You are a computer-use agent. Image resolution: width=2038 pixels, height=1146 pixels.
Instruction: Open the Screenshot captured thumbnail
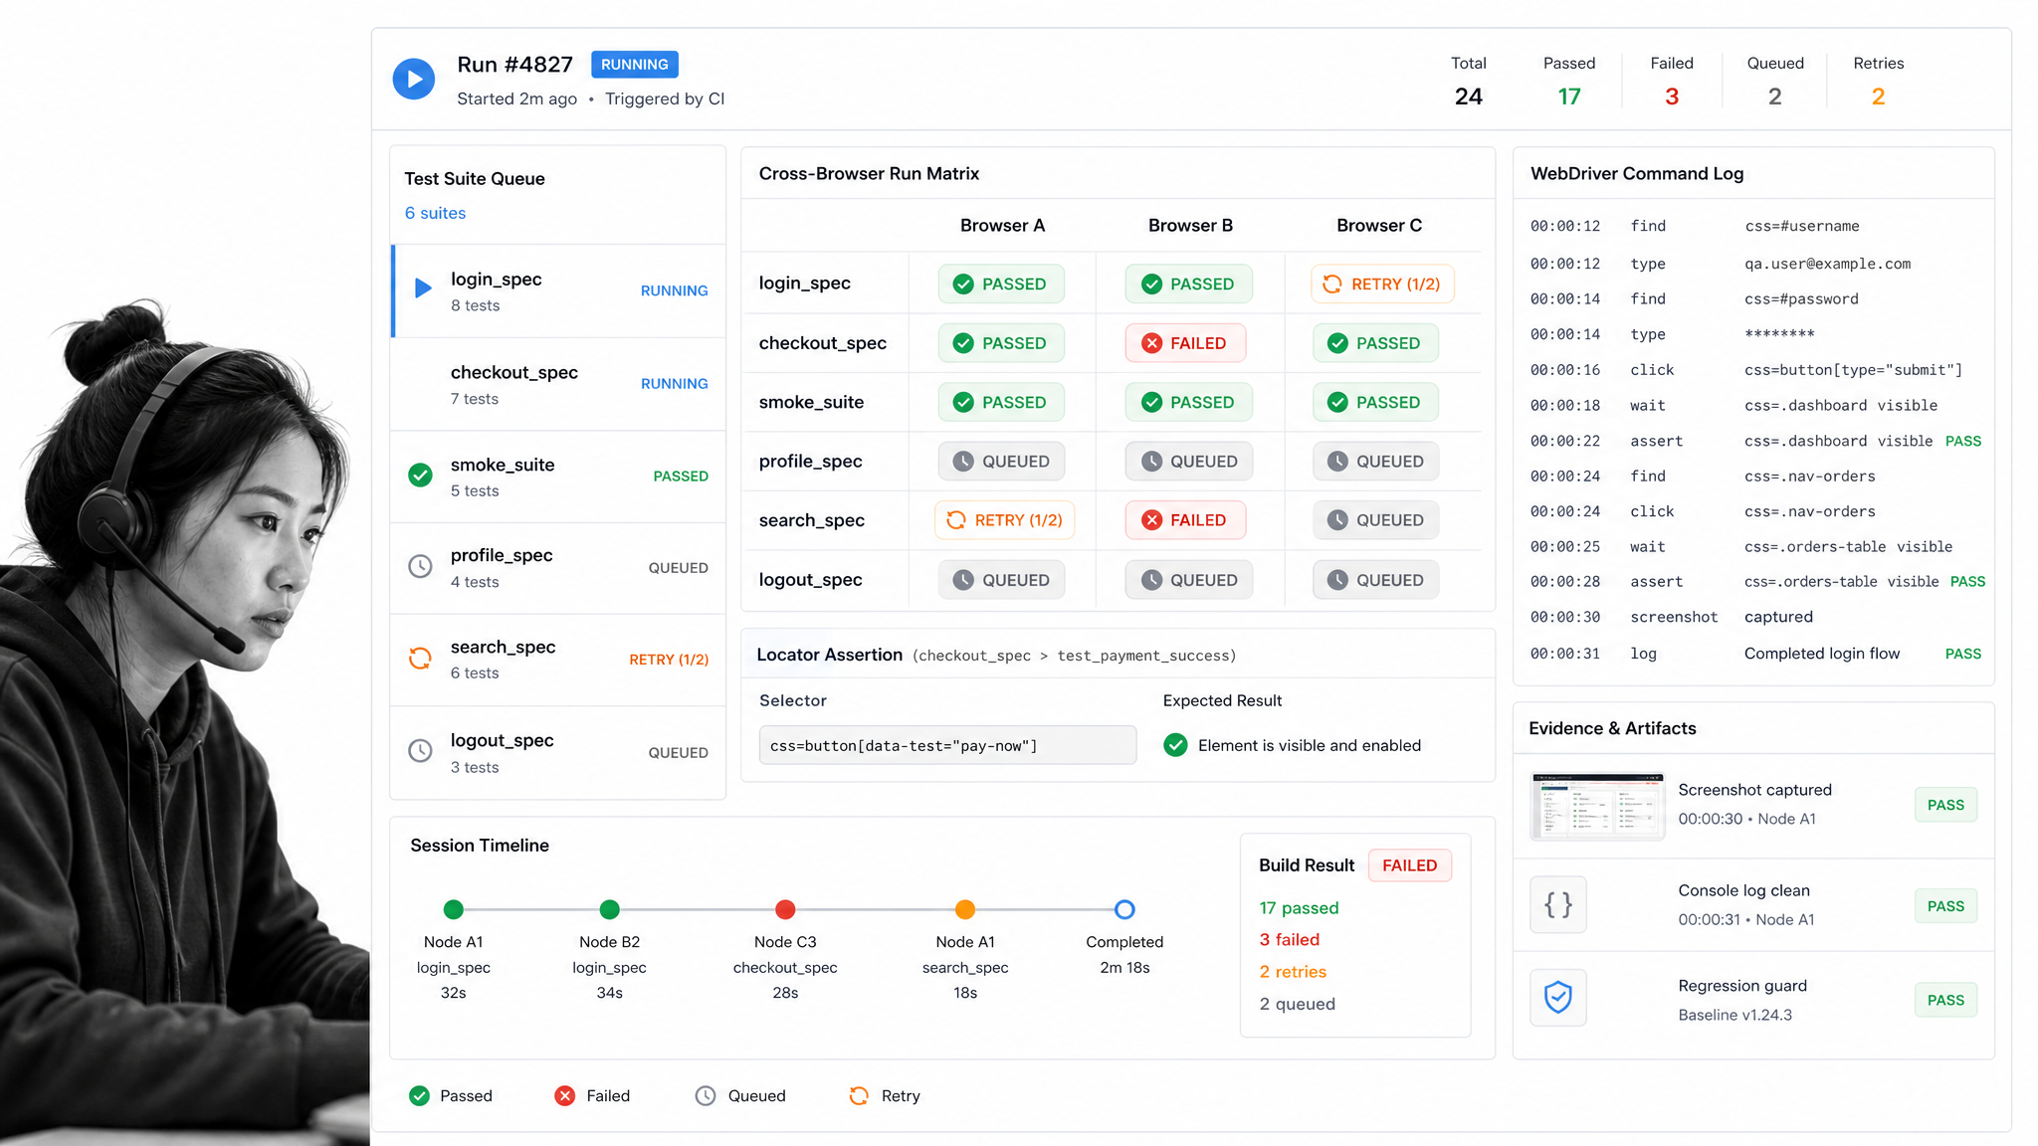[1597, 805]
